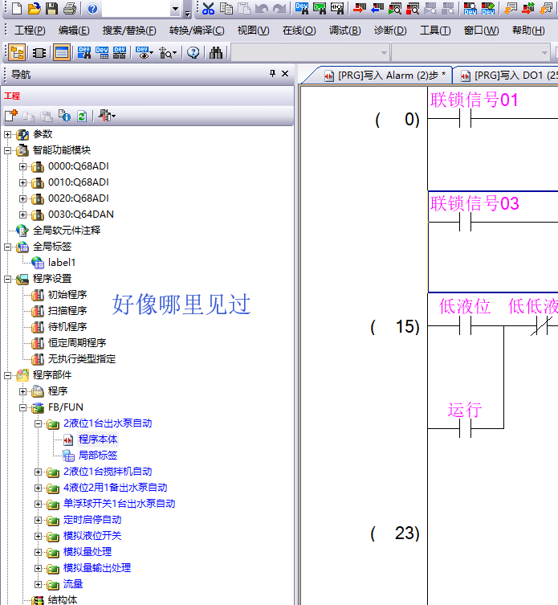This screenshot has height=605, width=558.
Task: Click the blue help question mark icon
Action: 92,9
